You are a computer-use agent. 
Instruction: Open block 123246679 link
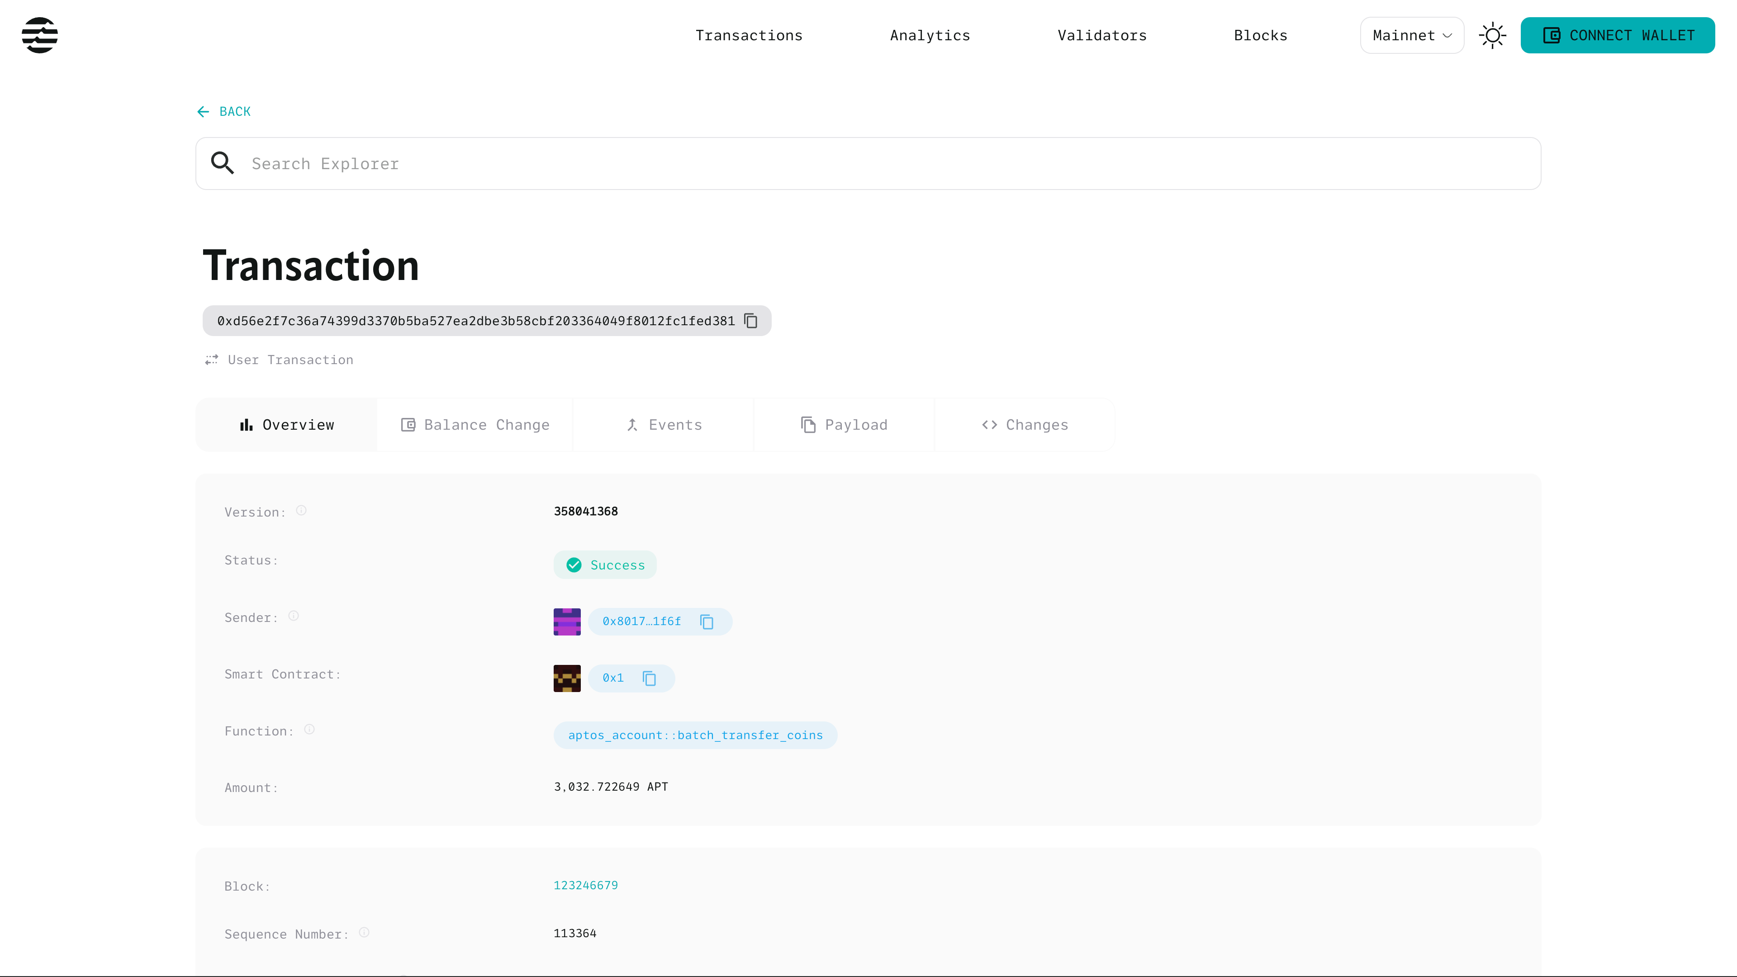click(x=585, y=885)
